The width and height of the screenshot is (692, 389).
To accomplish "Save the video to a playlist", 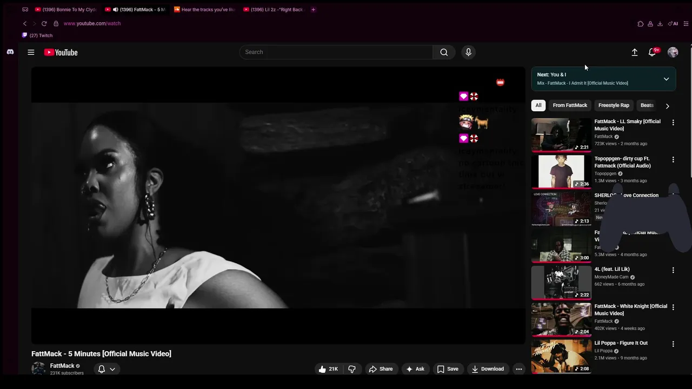I will pos(448,369).
